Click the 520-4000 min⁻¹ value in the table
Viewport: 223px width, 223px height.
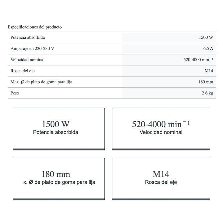pyautogui.click(x=198, y=60)
